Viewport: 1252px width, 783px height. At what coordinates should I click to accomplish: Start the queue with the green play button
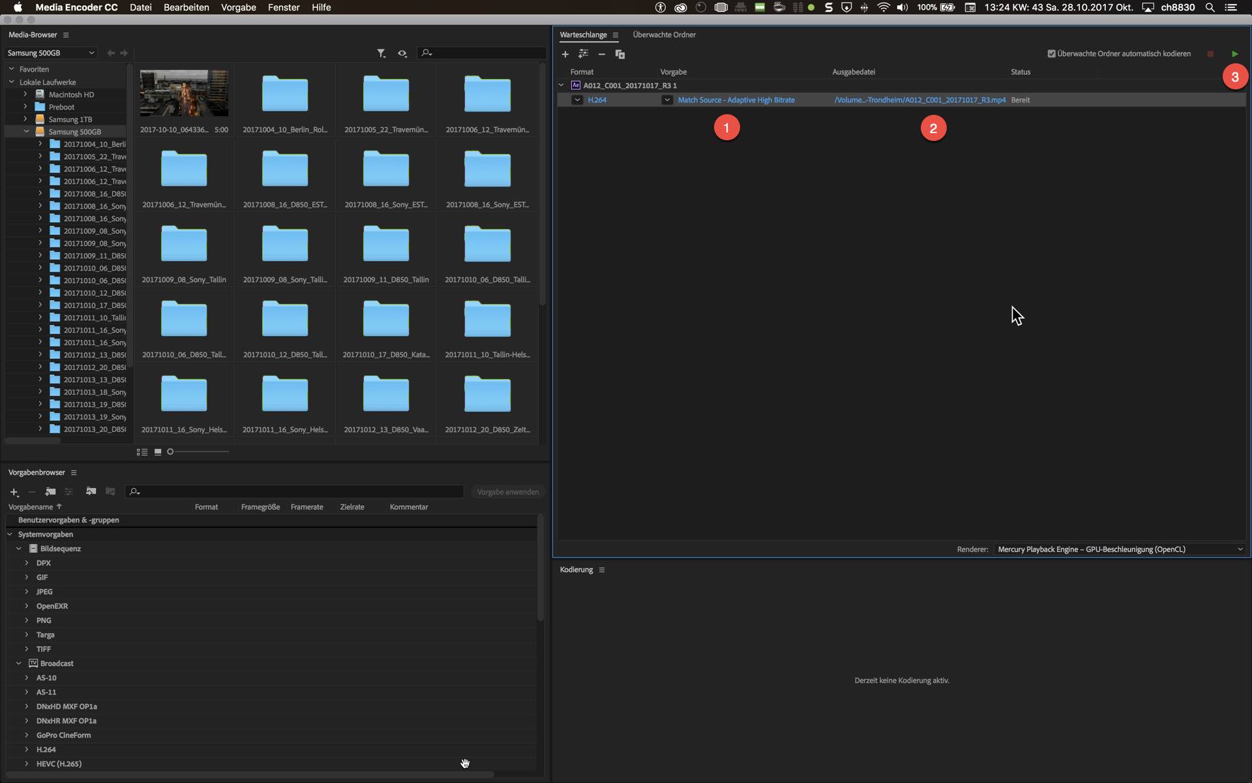(x=1234, y=54)
